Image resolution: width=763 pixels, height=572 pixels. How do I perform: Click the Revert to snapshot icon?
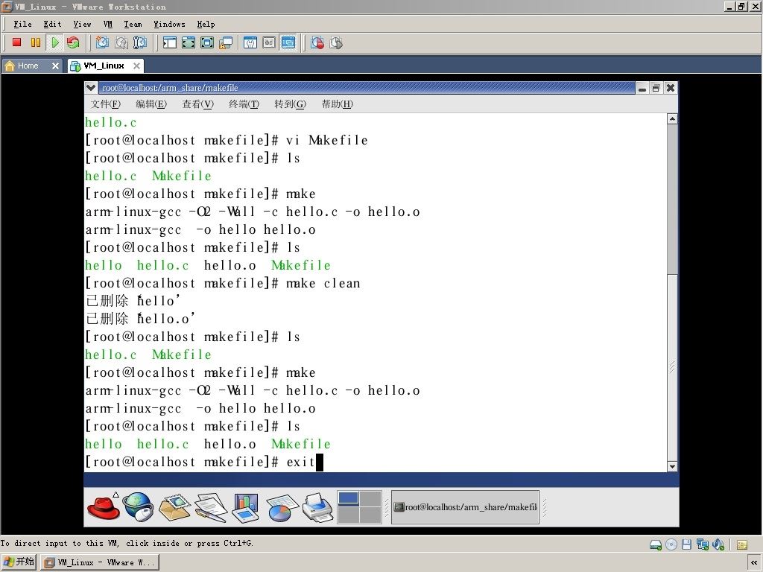coord(121,42)
